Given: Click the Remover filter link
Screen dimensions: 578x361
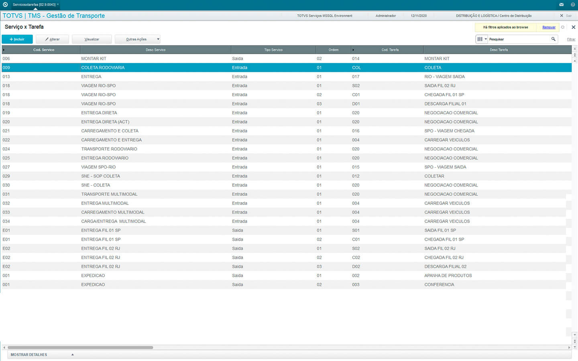Looking at the screenshot, I should pos(549,27).
